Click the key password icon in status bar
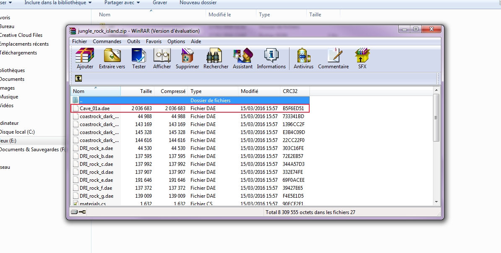Viewport: 501px width, 253px height. (x=82, y=212)
